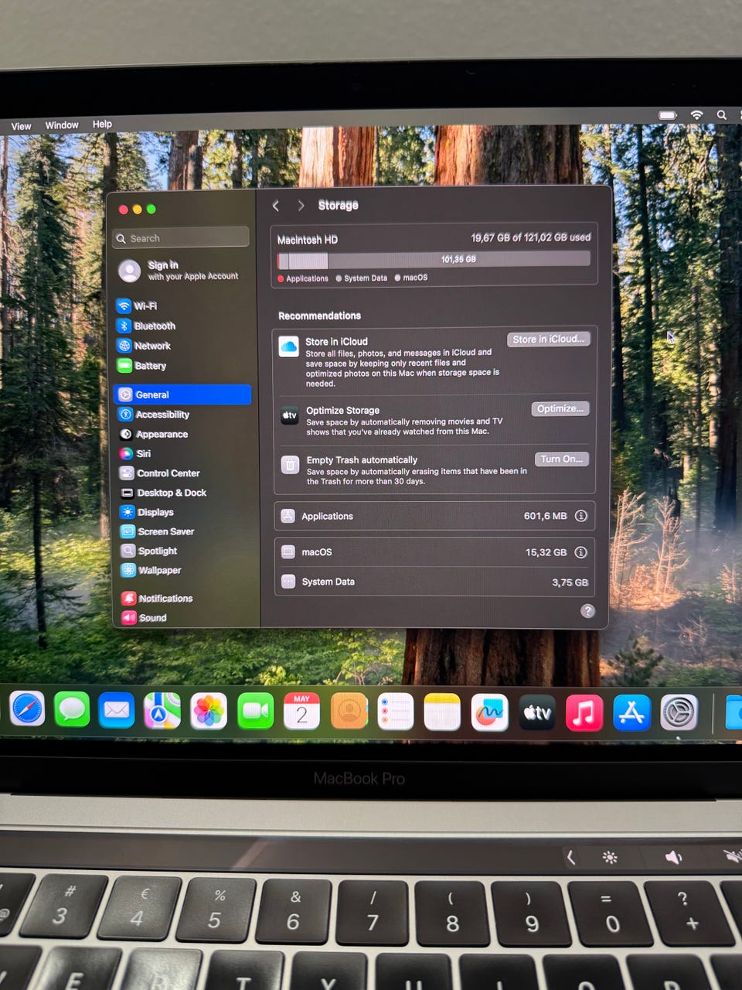The image size is (742, 990).
Task: Click the iCloud icon beside Store in iCloud
Action: [288, 346]
